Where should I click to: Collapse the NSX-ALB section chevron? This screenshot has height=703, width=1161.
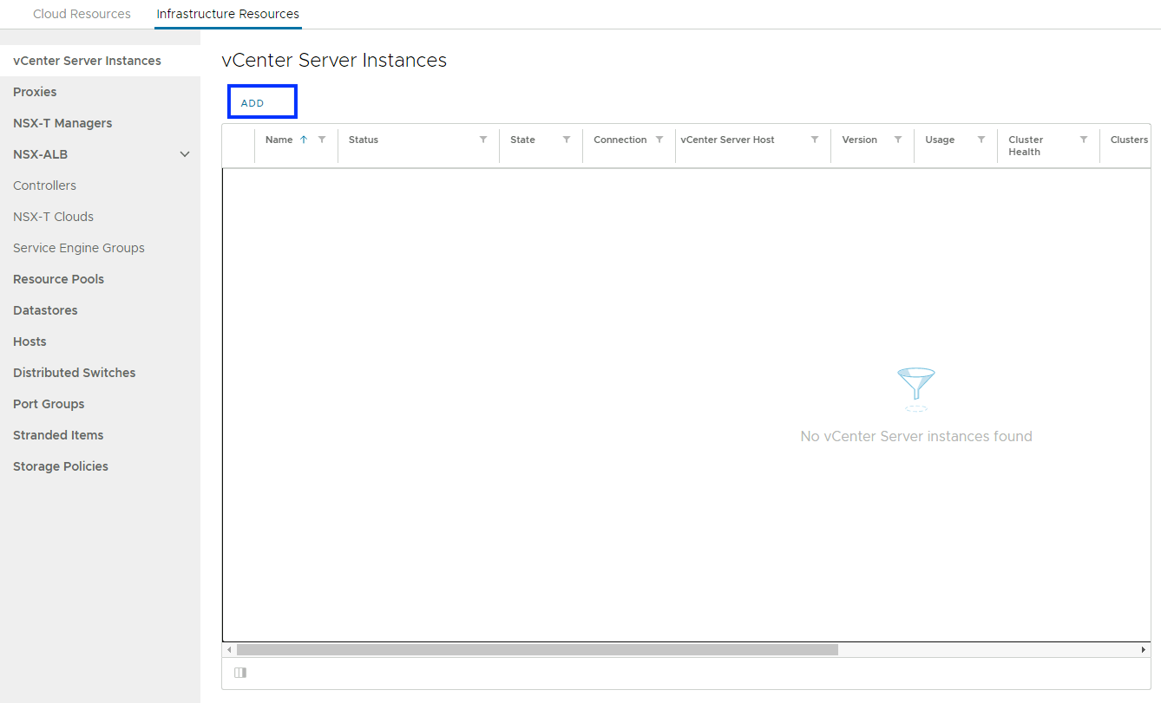(x=185, y=154)
